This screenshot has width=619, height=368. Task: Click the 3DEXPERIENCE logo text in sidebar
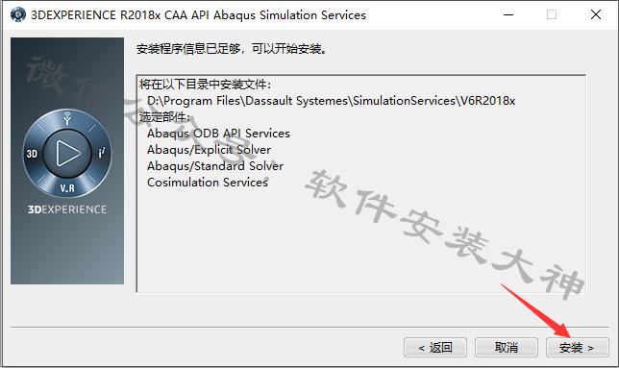[x=67, y=209]
